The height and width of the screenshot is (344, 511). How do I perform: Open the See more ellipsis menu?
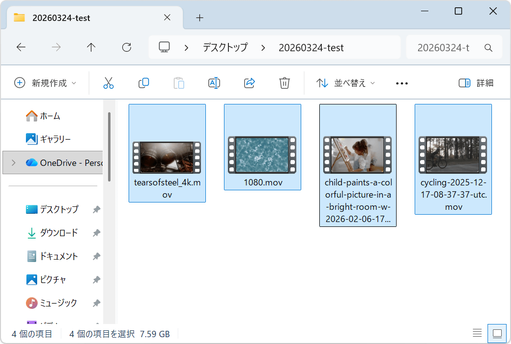point(401,83)
